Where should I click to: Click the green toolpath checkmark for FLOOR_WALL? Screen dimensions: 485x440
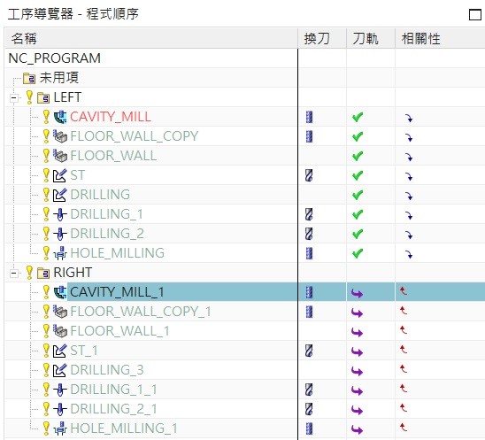point(358,156)
